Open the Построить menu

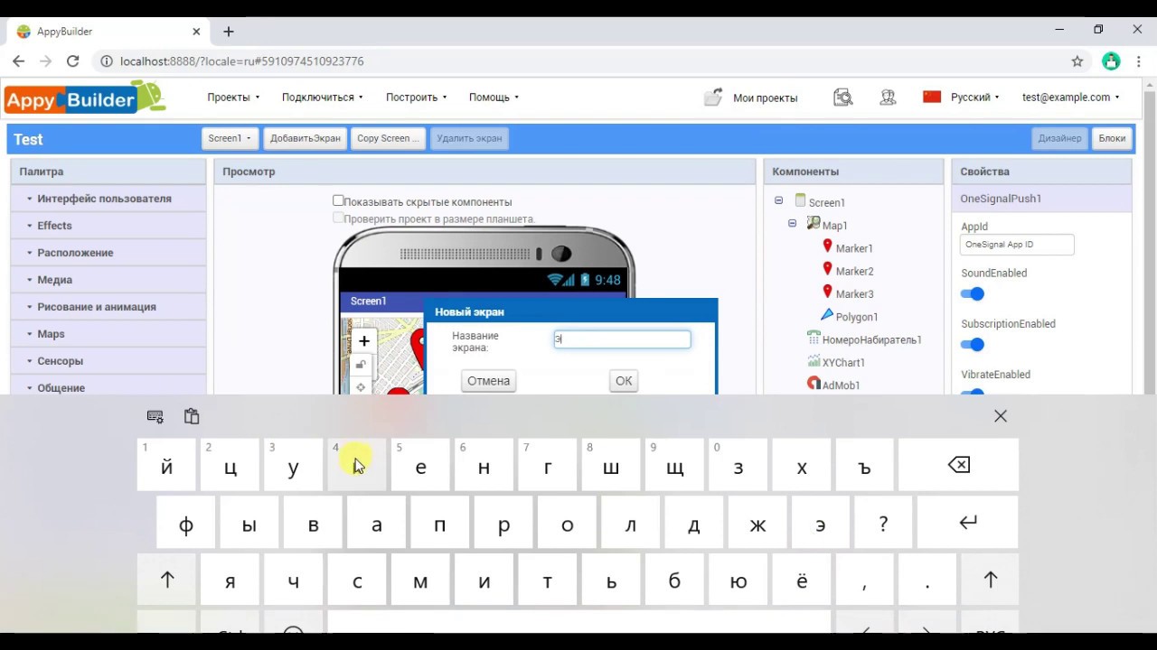pos(417,97)
